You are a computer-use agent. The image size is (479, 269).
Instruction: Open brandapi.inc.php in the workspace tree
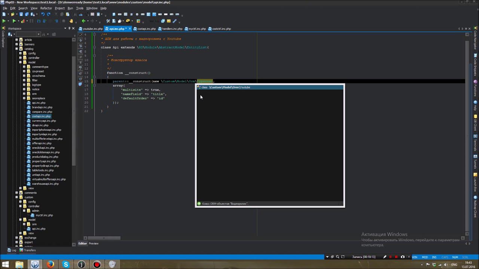(42, 107)
